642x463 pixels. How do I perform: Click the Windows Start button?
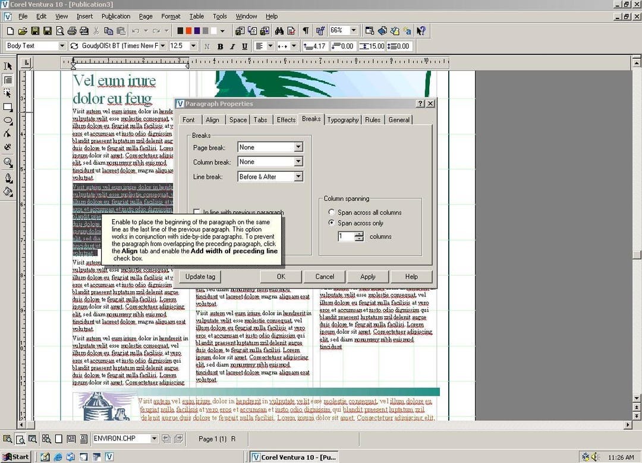[x=16, y=457]
